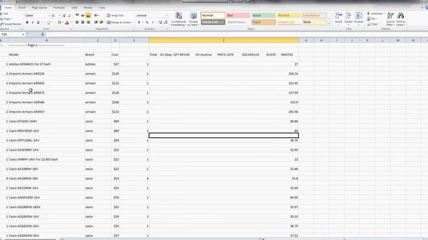This screenshot has height=240, width=428.
Task: Toggle top vertical alignment
Action: click(78, 15)
